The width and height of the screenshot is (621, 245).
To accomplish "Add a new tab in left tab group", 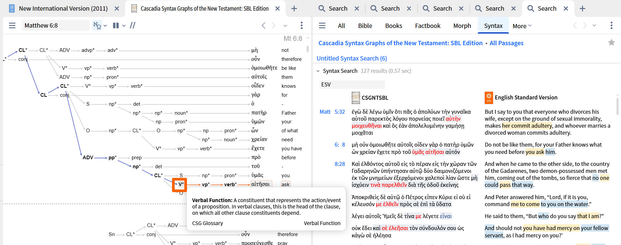I will point(294,9).
